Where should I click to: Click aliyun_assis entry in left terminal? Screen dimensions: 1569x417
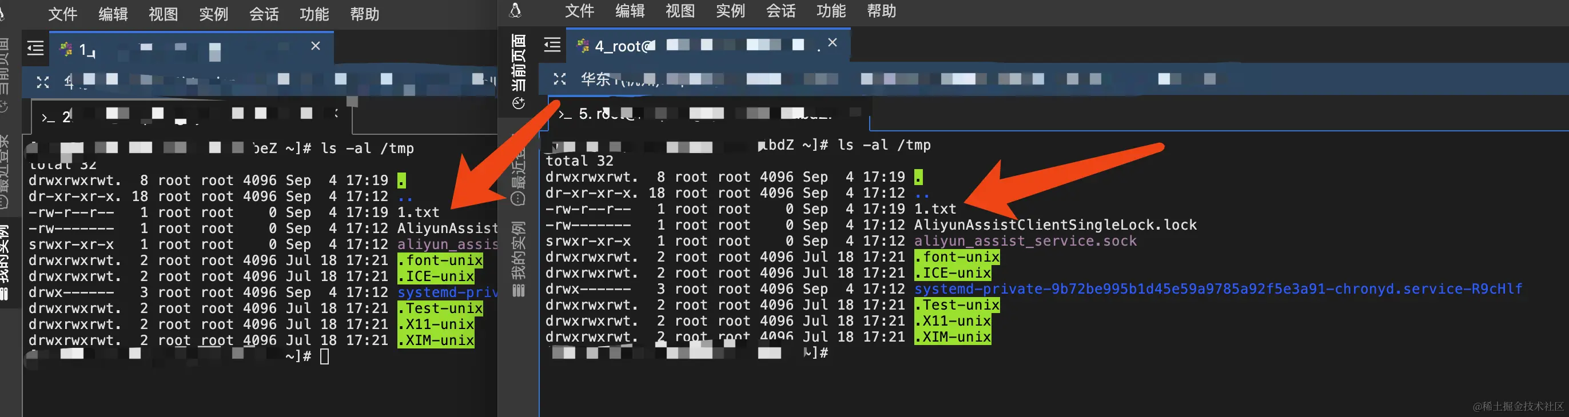448,244
